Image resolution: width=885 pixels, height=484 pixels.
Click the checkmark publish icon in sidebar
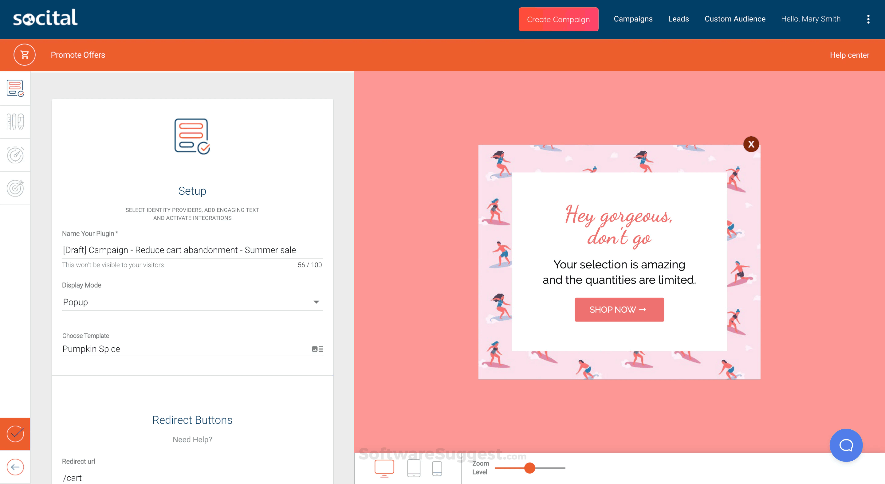(x=15, y=434)
